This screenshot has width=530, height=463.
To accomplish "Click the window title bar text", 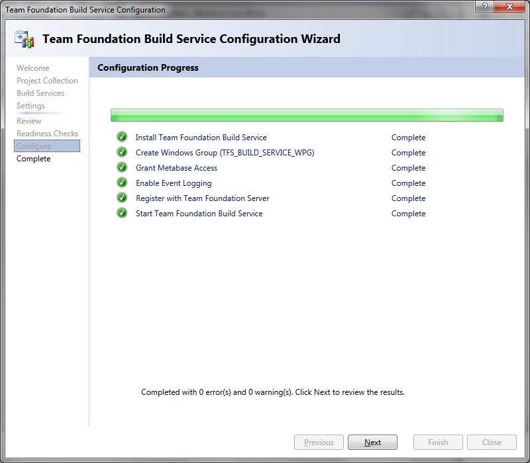I will tap(85, 10).
